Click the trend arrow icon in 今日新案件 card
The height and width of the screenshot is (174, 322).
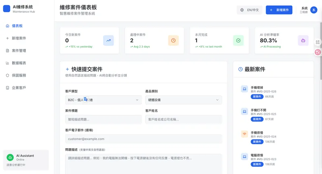[108, 40]
